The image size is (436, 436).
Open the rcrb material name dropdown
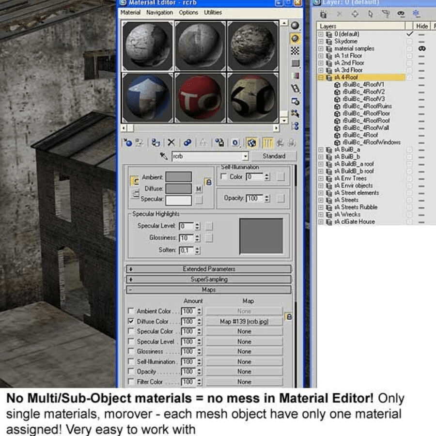click(245, 156)
